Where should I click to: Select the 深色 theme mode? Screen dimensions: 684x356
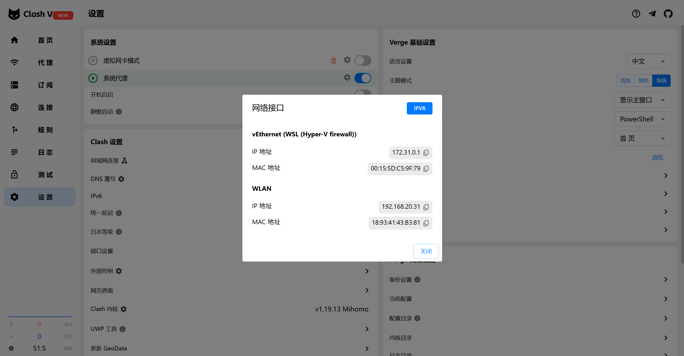[643, 81]
